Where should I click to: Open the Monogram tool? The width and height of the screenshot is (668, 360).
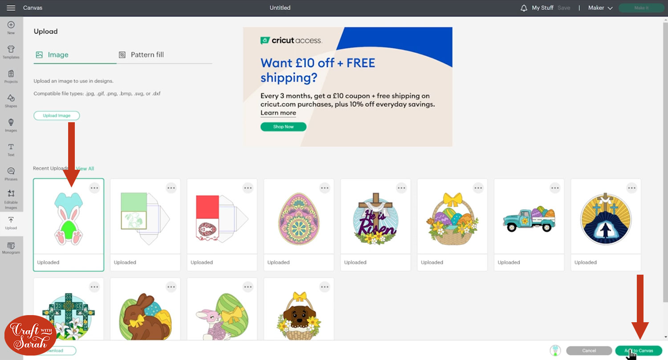tap(11, 248)
